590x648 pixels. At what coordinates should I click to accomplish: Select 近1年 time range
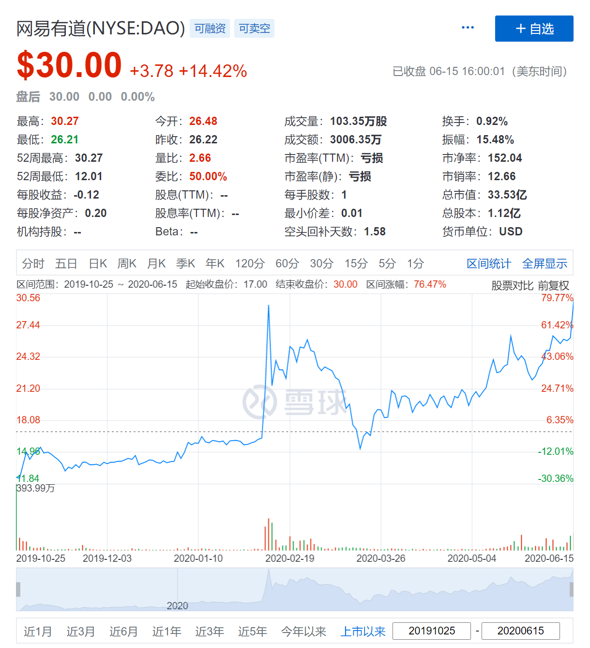coord(166,632)
